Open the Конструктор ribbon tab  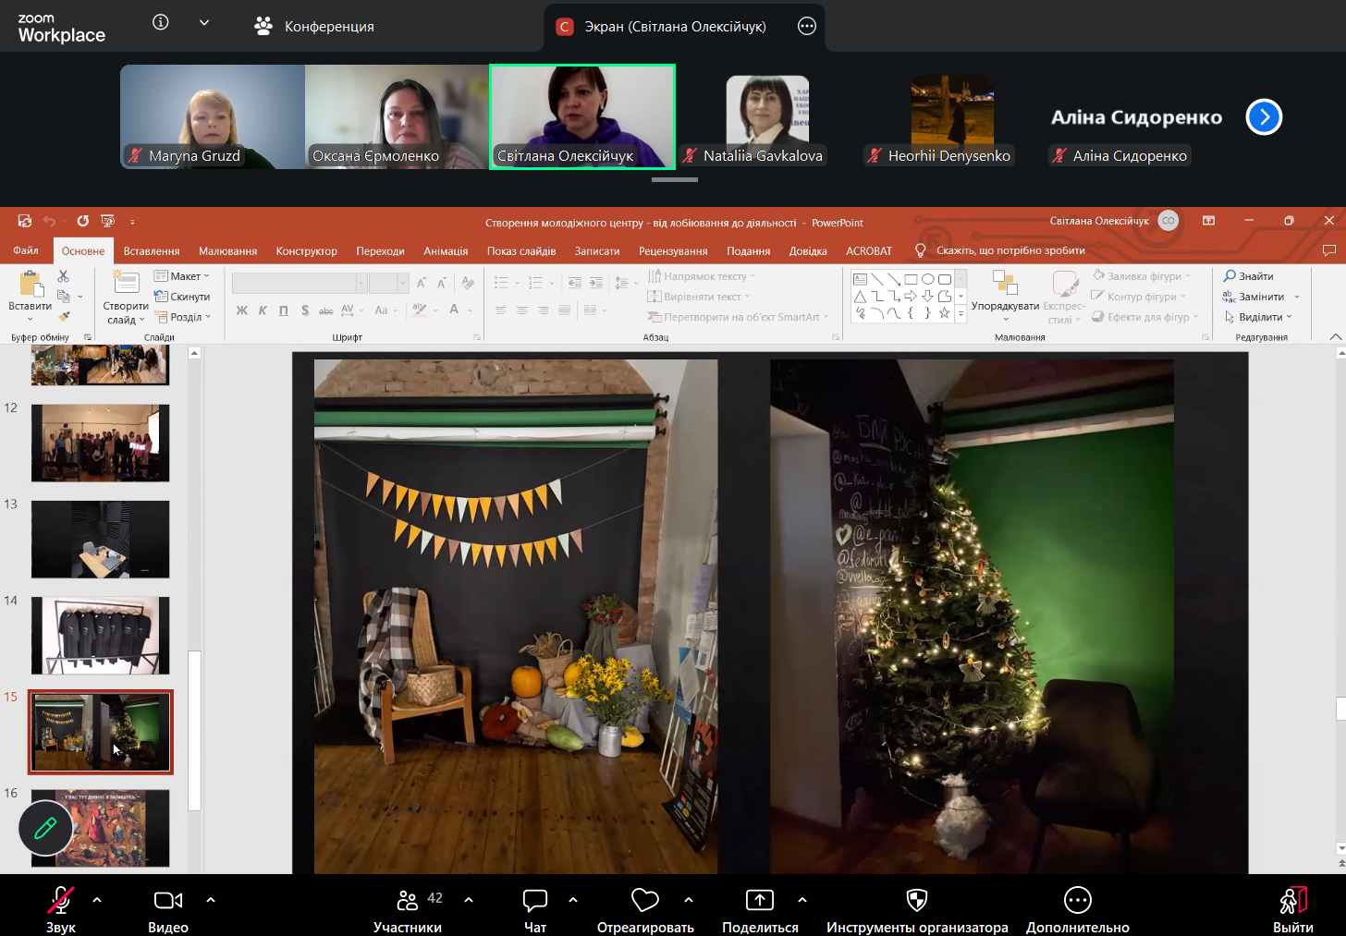click(306, 251)
